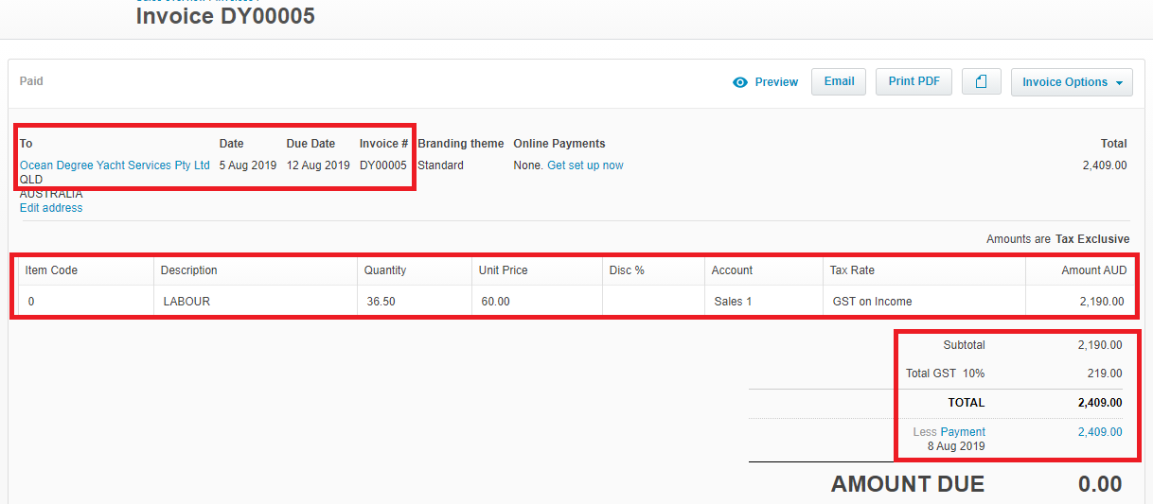Open the Preview link
This screenshot has height=504, width=1153.
click(776, 82)
